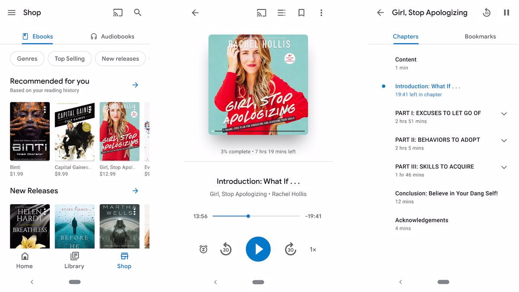Screen dimensions: 519x292
Task: Open the chapters list from the player
Action: pos(281,12)
